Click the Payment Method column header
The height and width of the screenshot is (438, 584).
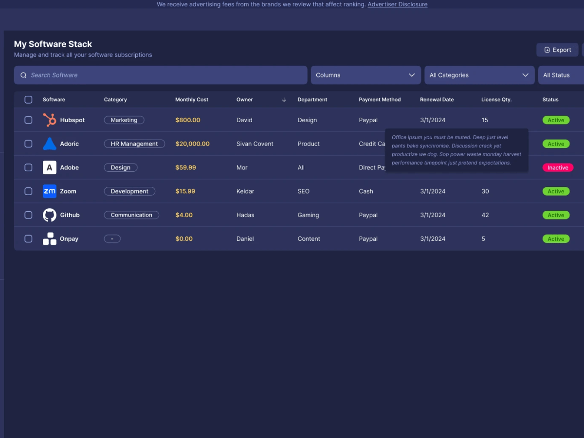coord(380,100)
